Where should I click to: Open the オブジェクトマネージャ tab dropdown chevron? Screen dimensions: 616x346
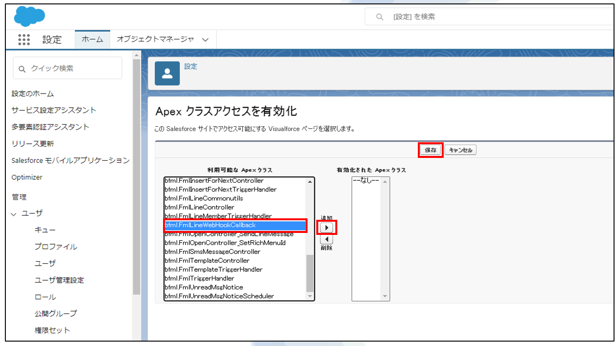[205, 40]
